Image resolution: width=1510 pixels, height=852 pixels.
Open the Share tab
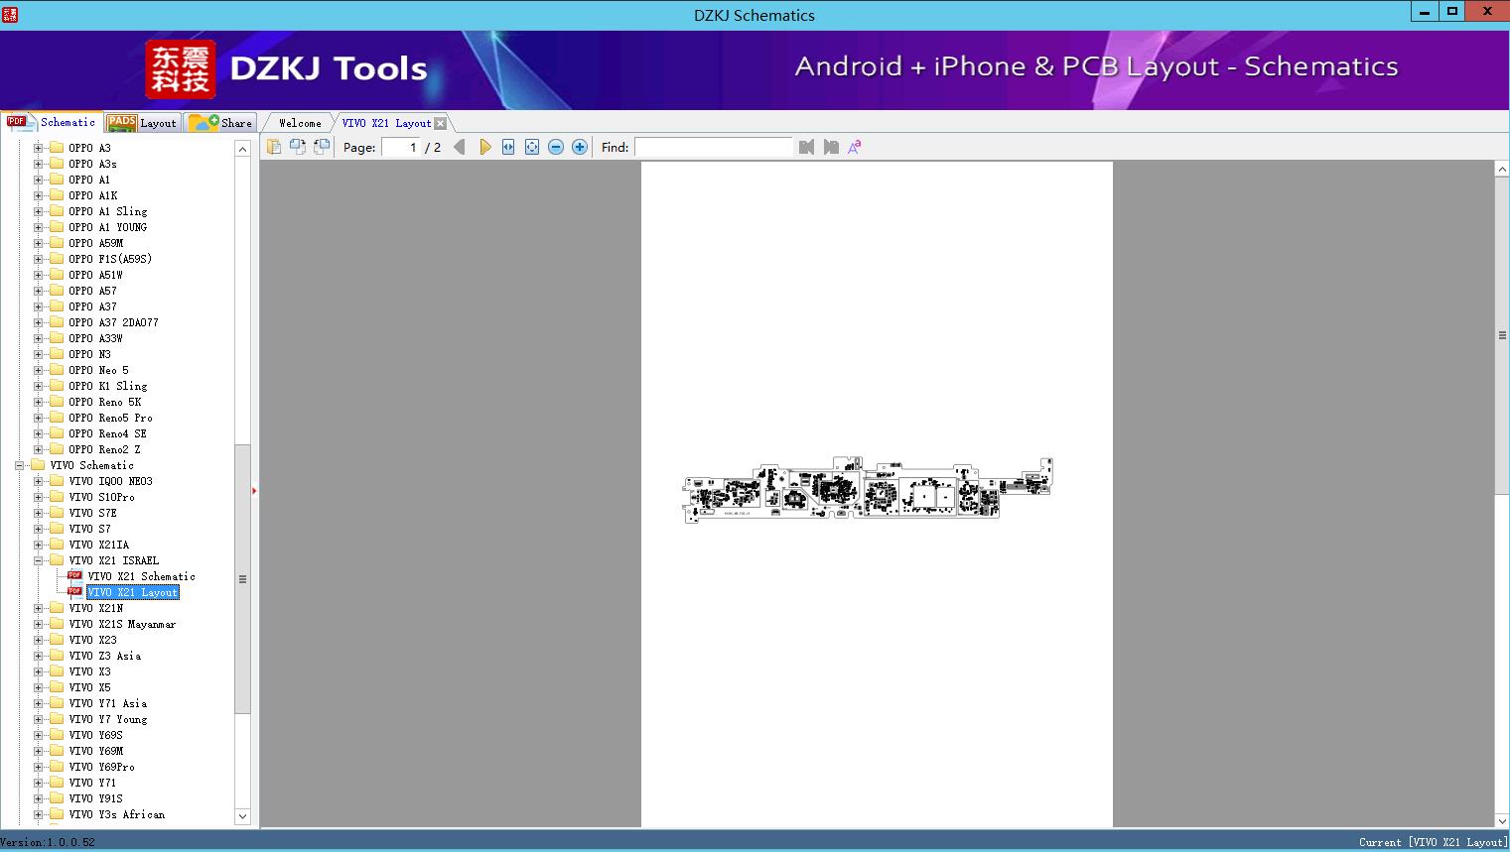(x=220, y=123)
